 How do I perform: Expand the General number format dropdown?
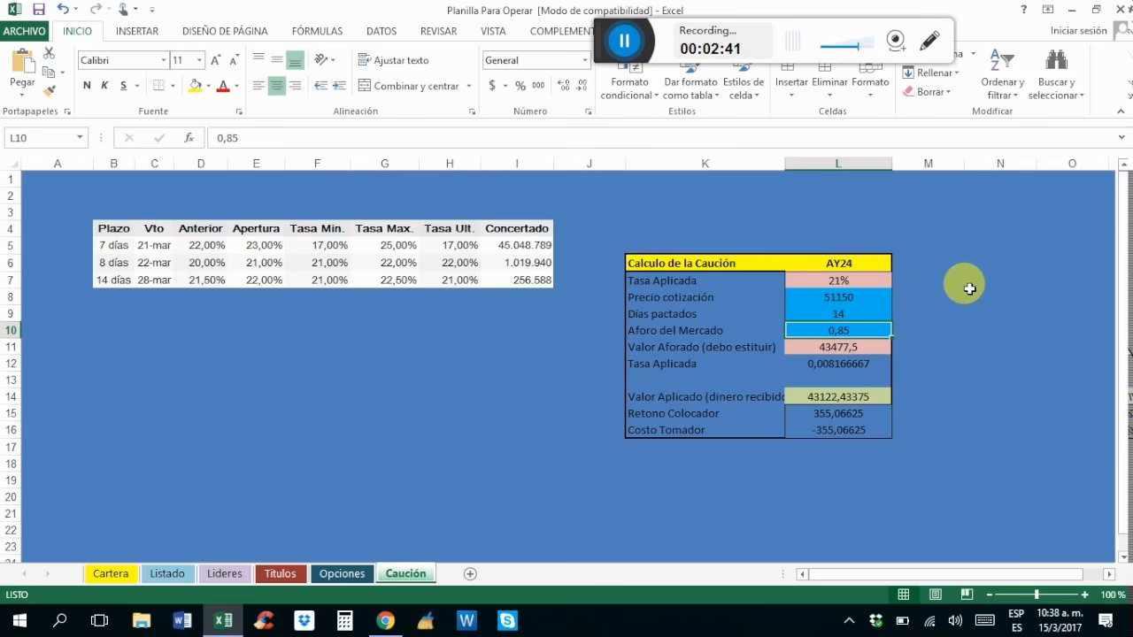(x=584, y=60)
